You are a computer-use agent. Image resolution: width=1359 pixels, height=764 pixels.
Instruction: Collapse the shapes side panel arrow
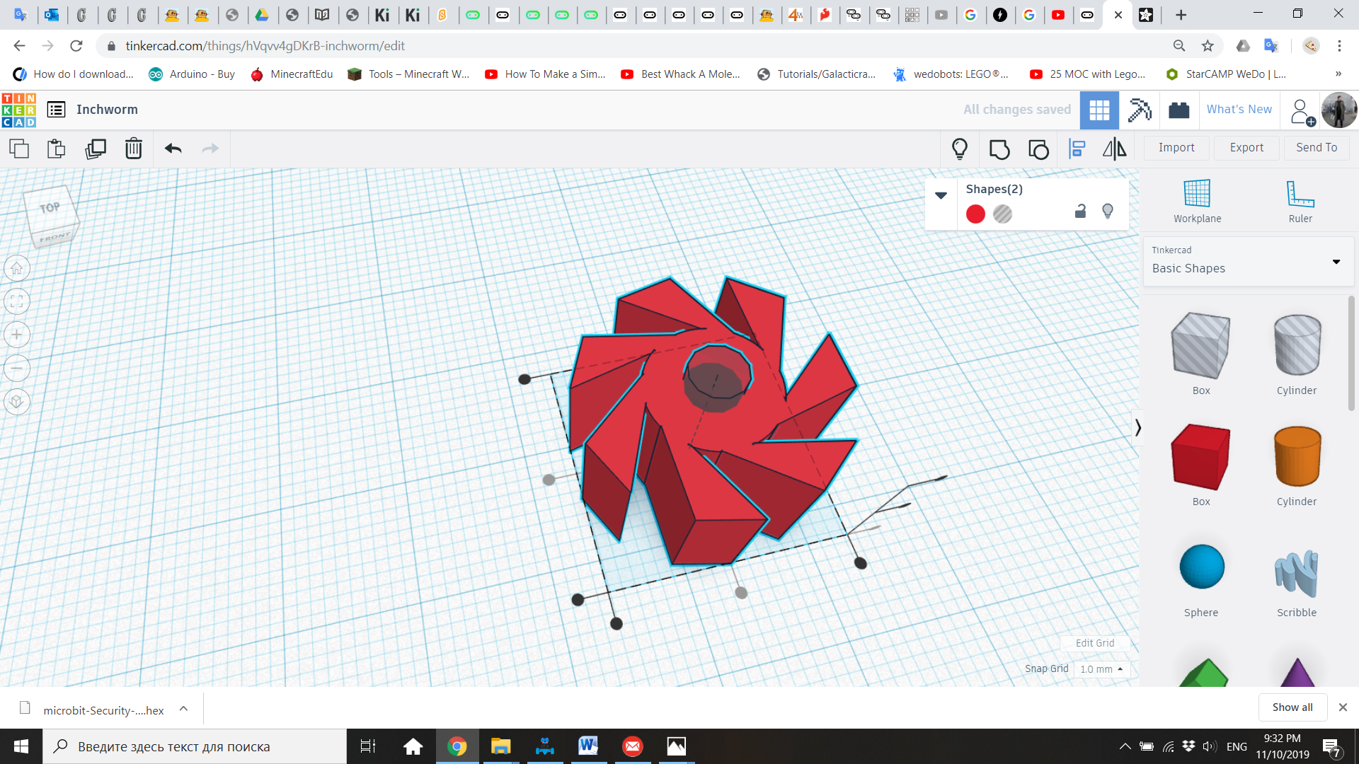pyautogui.click(x=1137, y=427)
